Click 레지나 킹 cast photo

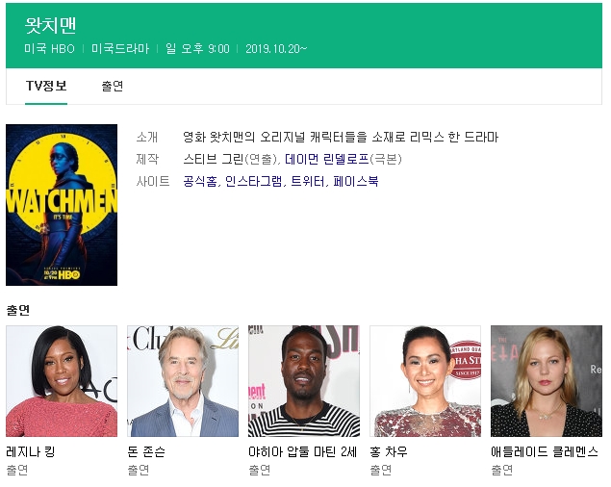(62, 381)
